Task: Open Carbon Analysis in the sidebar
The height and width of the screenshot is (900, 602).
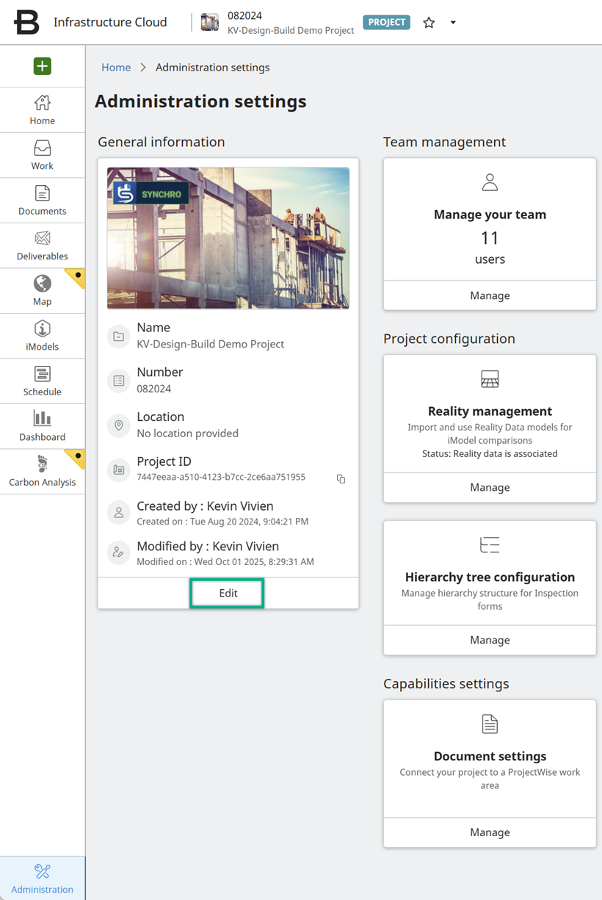Action: click(x=43, y=472)
